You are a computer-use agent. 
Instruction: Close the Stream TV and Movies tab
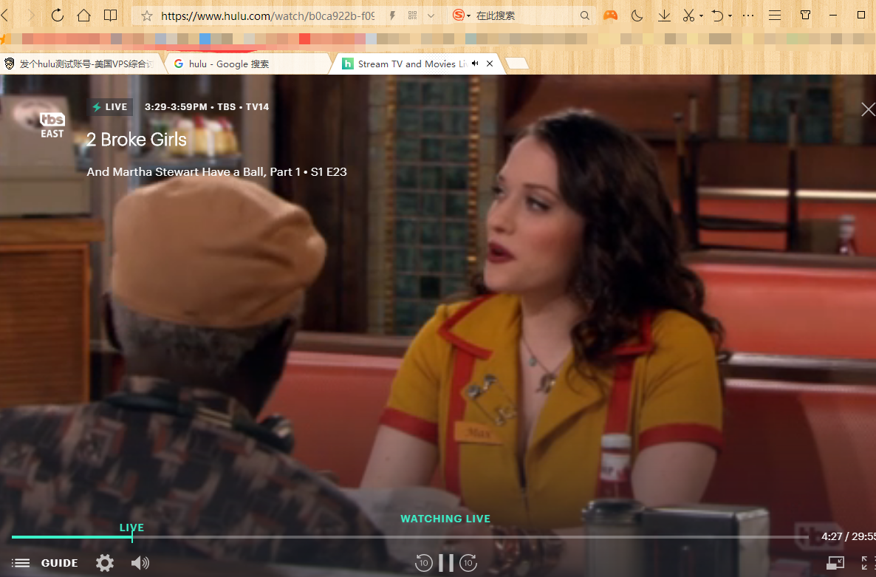pyautogui.click(x=490, y=64)
